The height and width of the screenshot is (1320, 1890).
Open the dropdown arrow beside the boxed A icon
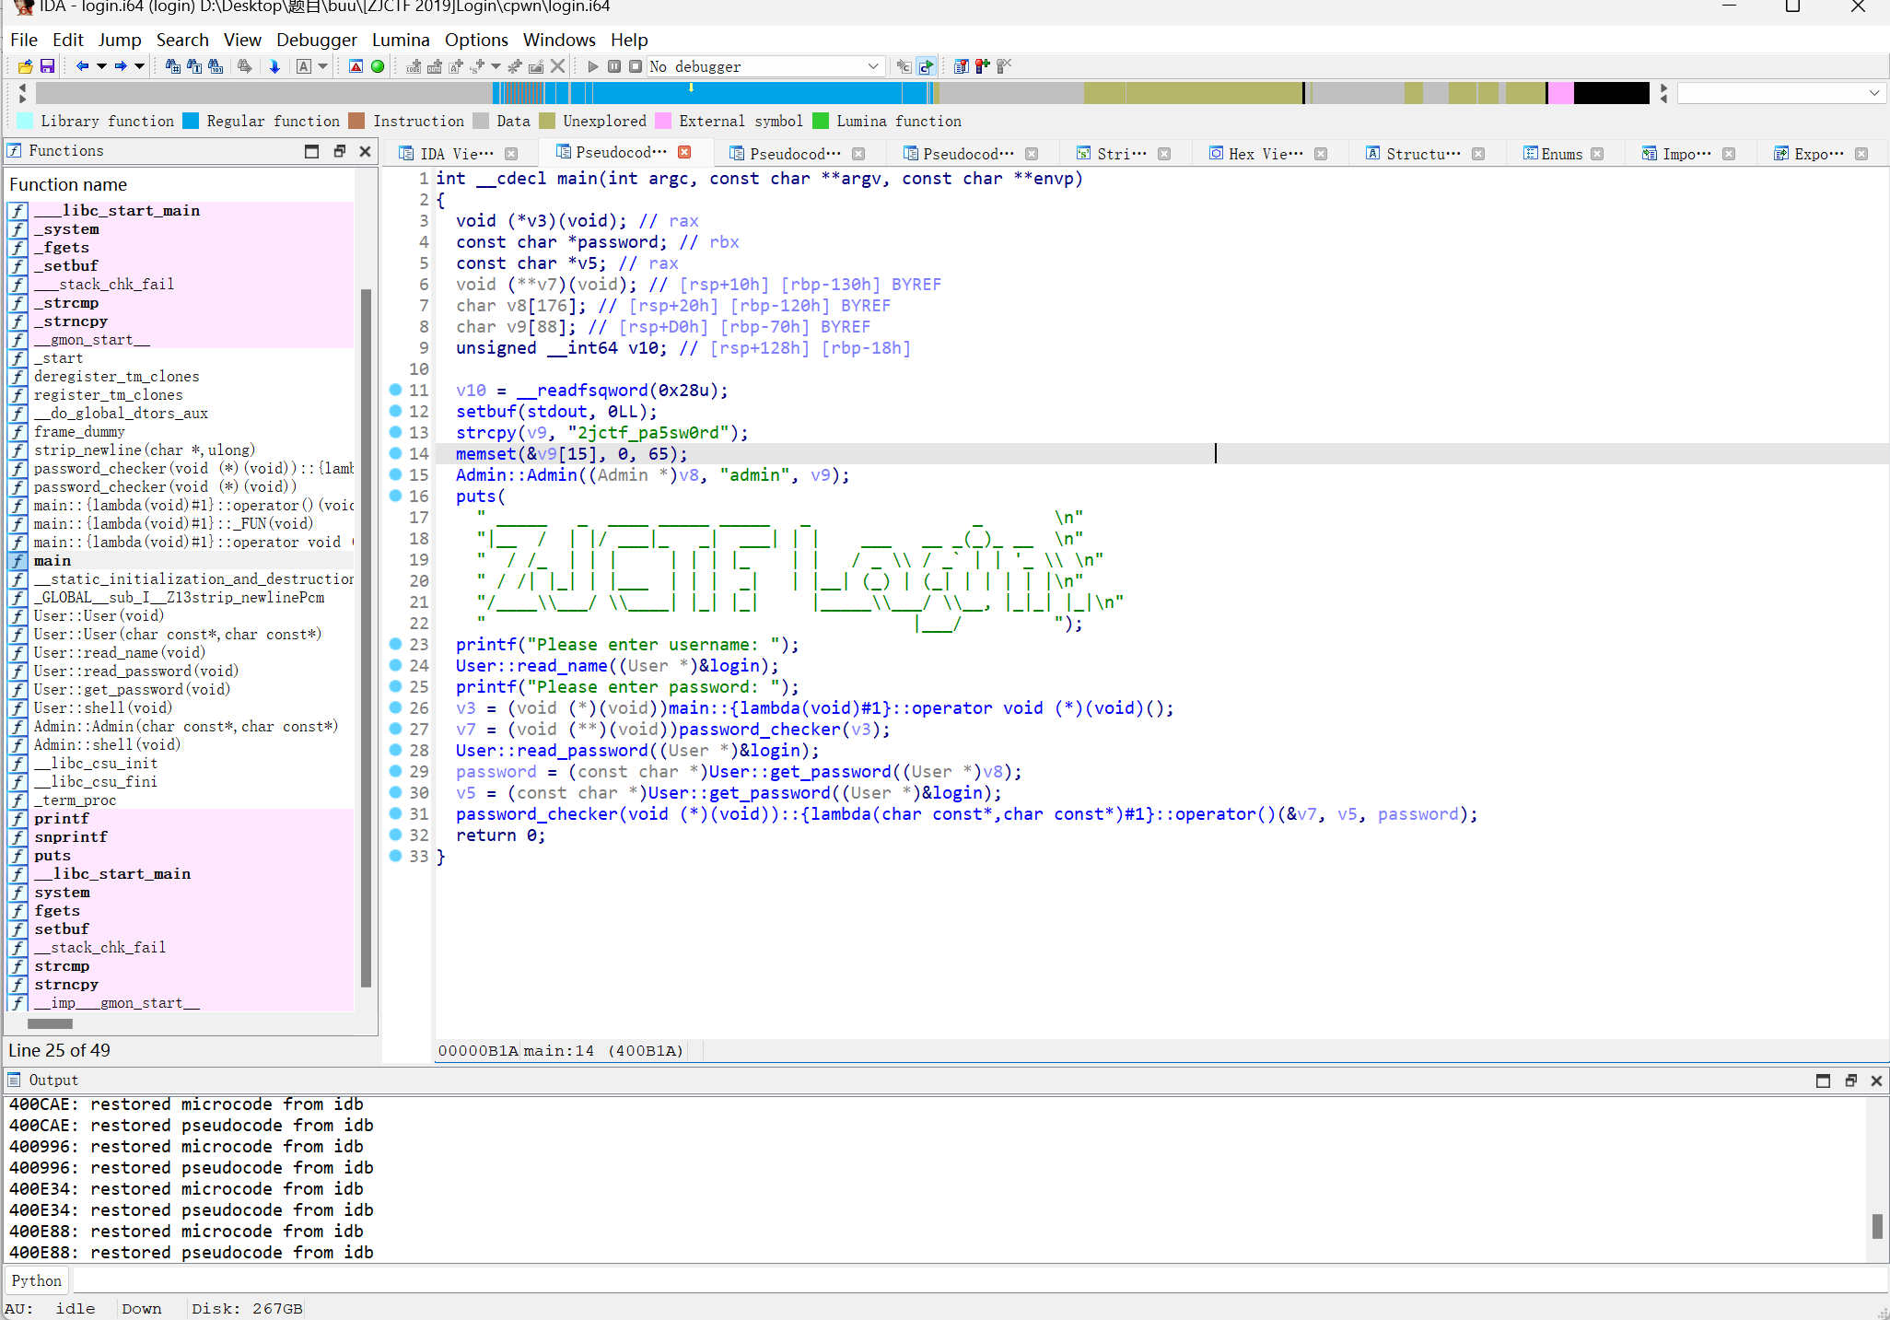click(x=322, y=66)
